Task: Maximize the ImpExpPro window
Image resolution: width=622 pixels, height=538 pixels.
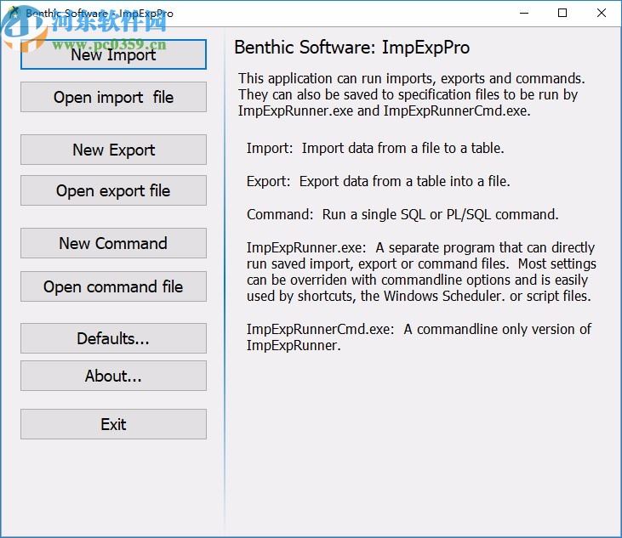Action: [x=562, y=13]
